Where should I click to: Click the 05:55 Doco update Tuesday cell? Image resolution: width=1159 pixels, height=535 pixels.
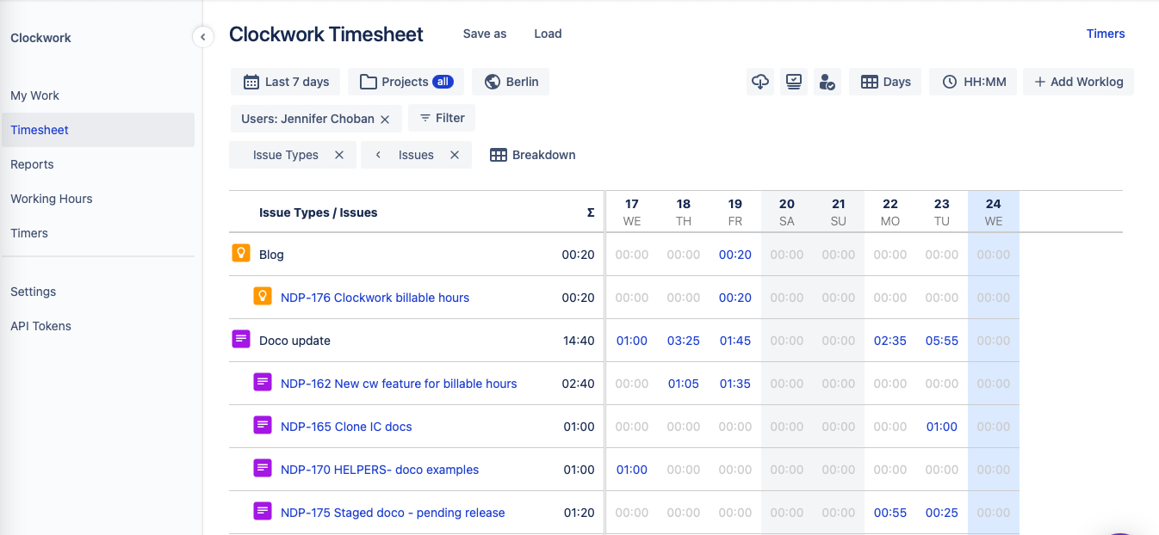tap(941, 341)
